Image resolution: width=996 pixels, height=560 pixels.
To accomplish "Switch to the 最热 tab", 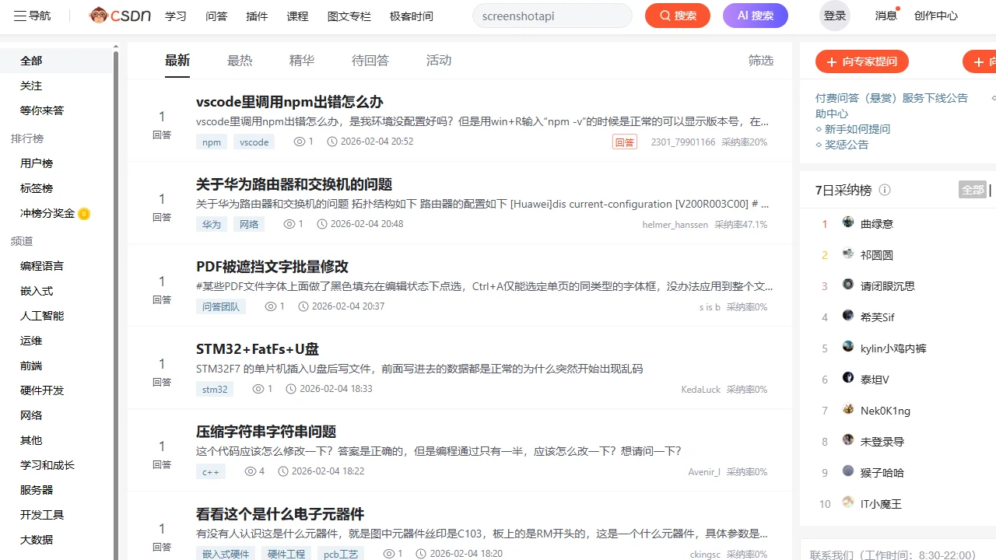I will pos(240,61).
